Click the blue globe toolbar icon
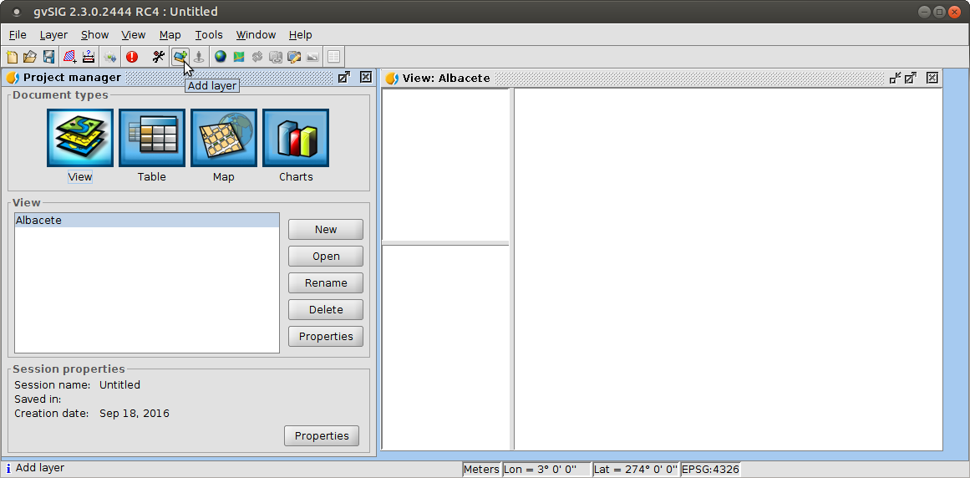 pyautogui.click(x=221, y=57)
